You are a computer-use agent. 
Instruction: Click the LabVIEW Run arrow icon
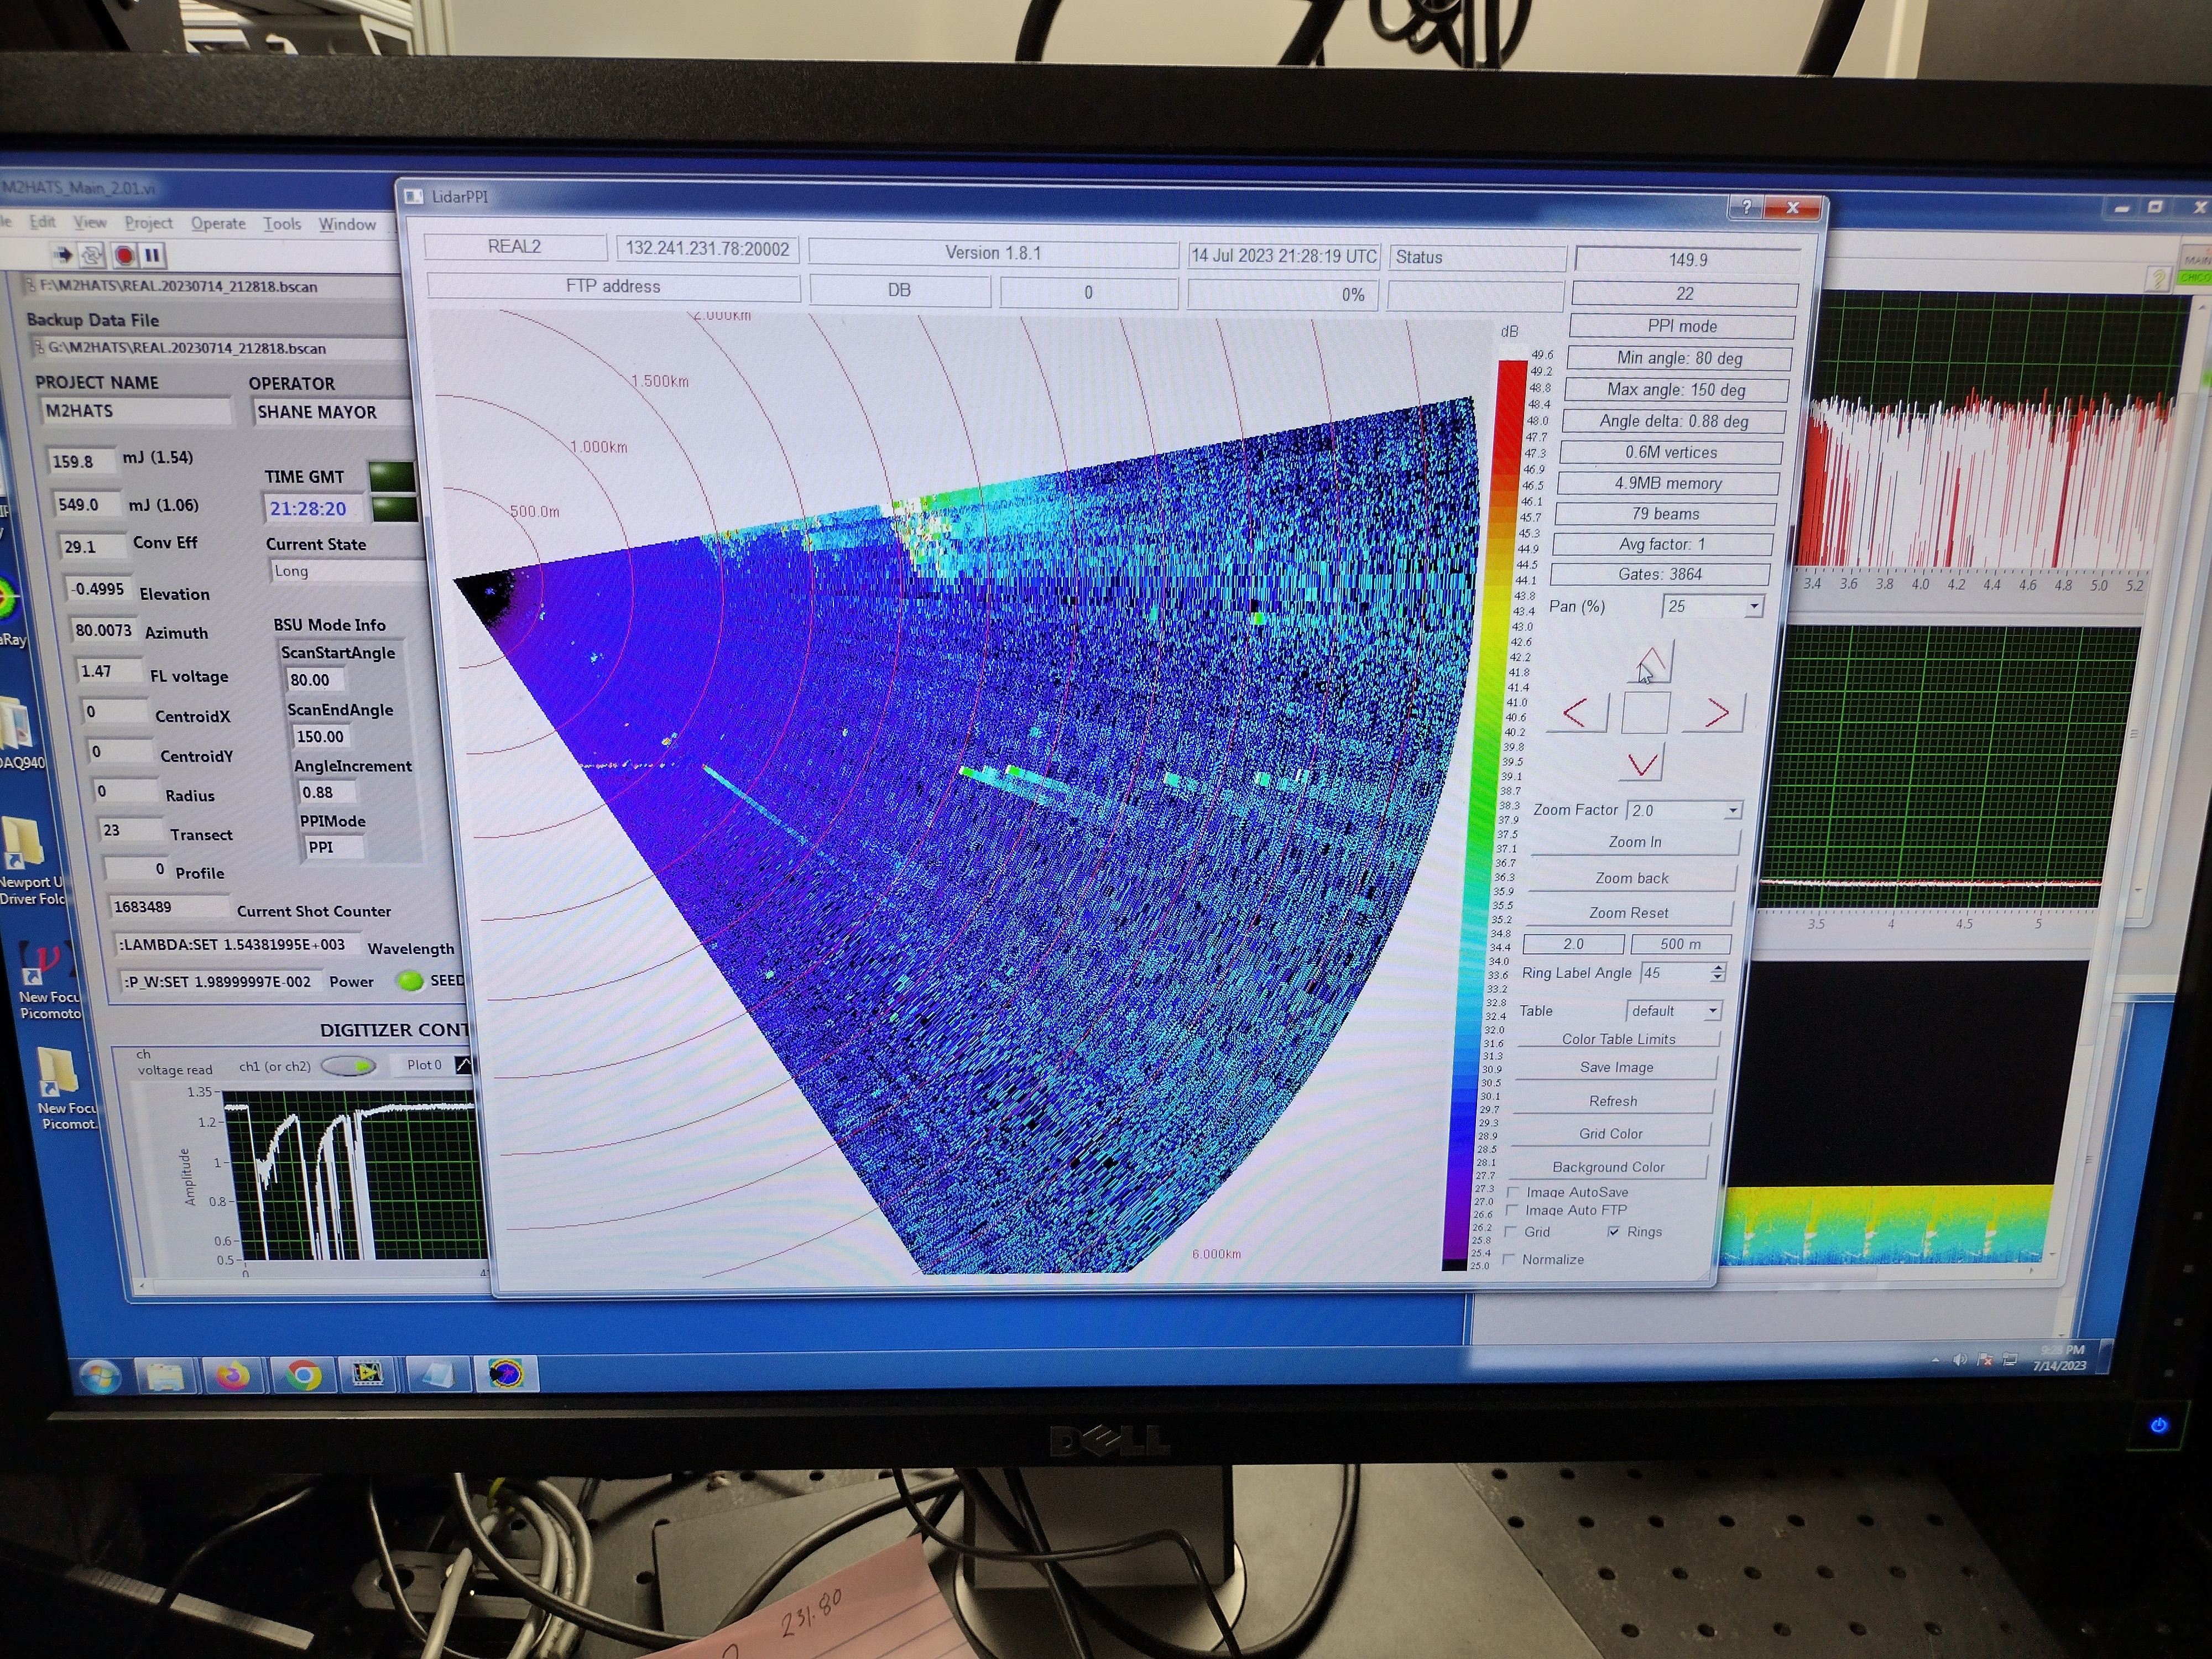(63, 255)
